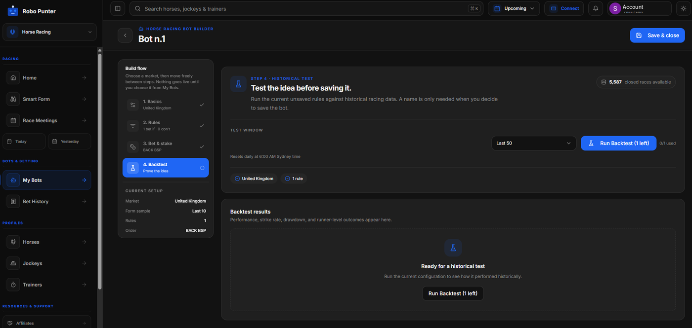This screenshot has width=692, height=328.
Task: Click the Smart Form binoculars icon
Action: tap(13, 99)
